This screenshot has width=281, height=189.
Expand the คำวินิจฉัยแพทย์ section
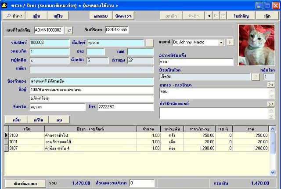[x=270, y=104]
